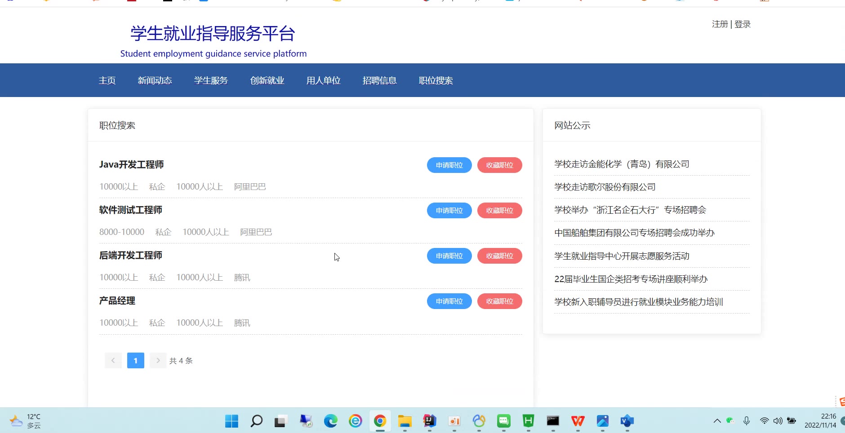
Task: Open IntelliJ IDEA from the taskbar
Action: [x=430, y=421]
